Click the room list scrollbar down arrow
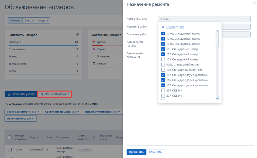 [x=217, y=98]
